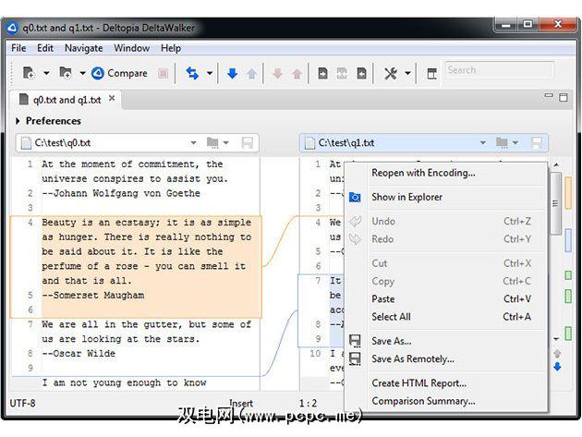Click the layout toggle icon beside Search

coord(431,74)
